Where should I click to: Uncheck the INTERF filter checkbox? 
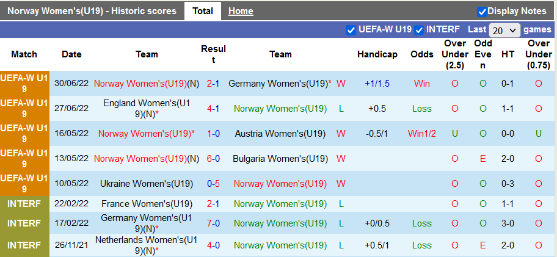click(419, 30)
